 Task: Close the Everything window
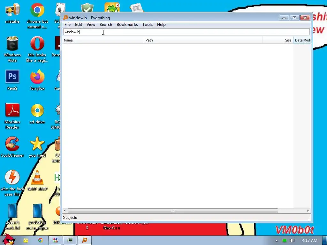coord(305,18)
